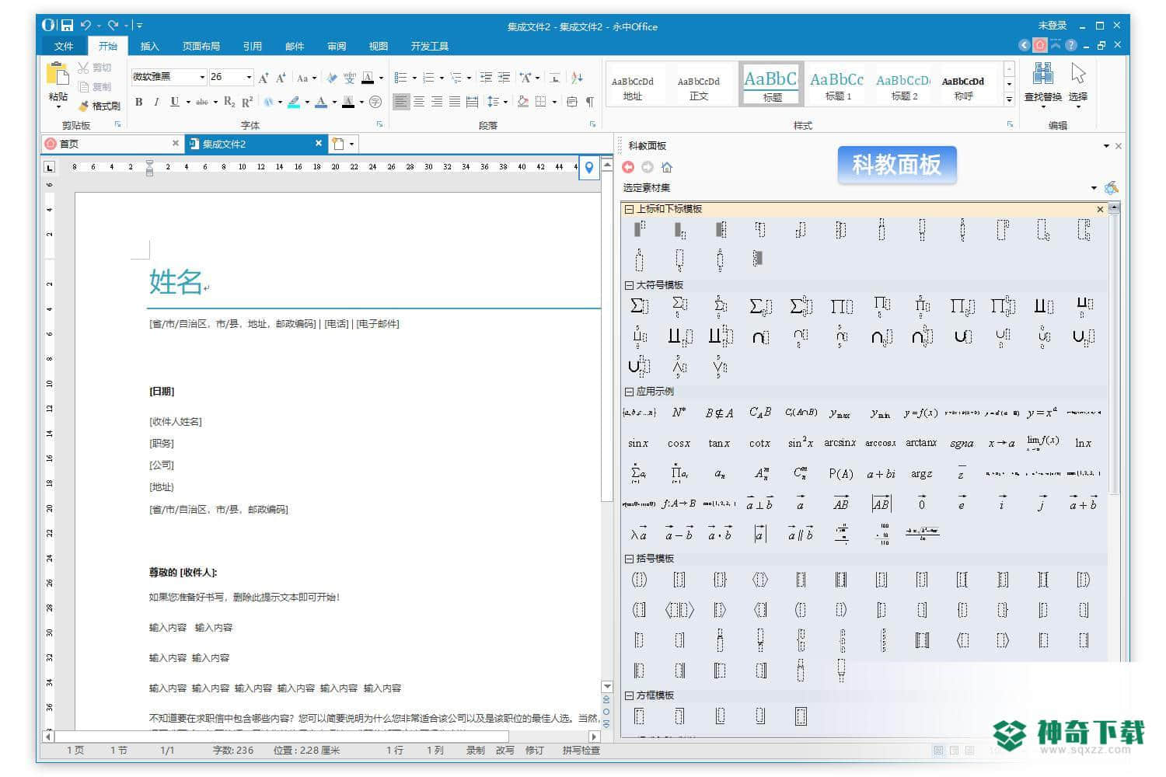Screen dimensions: 1166x777
Task: Apply the 称呼 style
Action: [x=963, y=85]
